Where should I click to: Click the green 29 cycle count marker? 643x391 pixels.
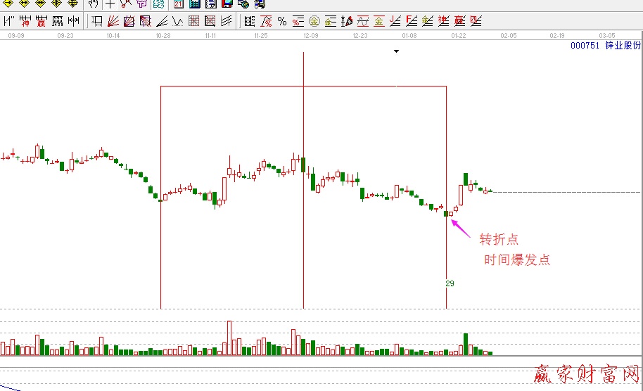point(450,283)
